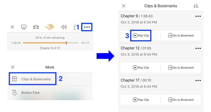
Task: Click the sort order icon in Clips & Bookmarks
Action: [196, 6]
